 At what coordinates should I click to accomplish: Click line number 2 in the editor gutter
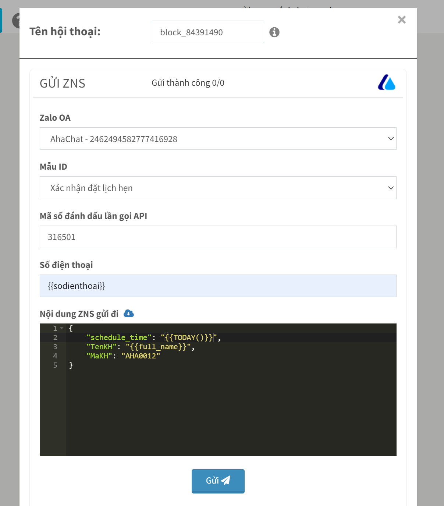coord(55,337)
